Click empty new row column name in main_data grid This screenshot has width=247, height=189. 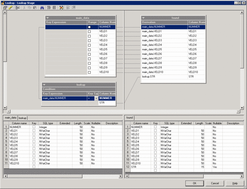pyautogui.click(x=19, y=167)
